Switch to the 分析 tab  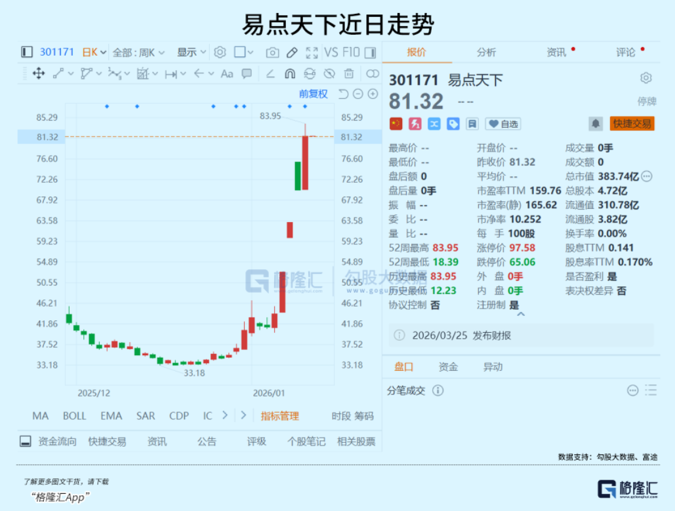(x=485, y=51)
